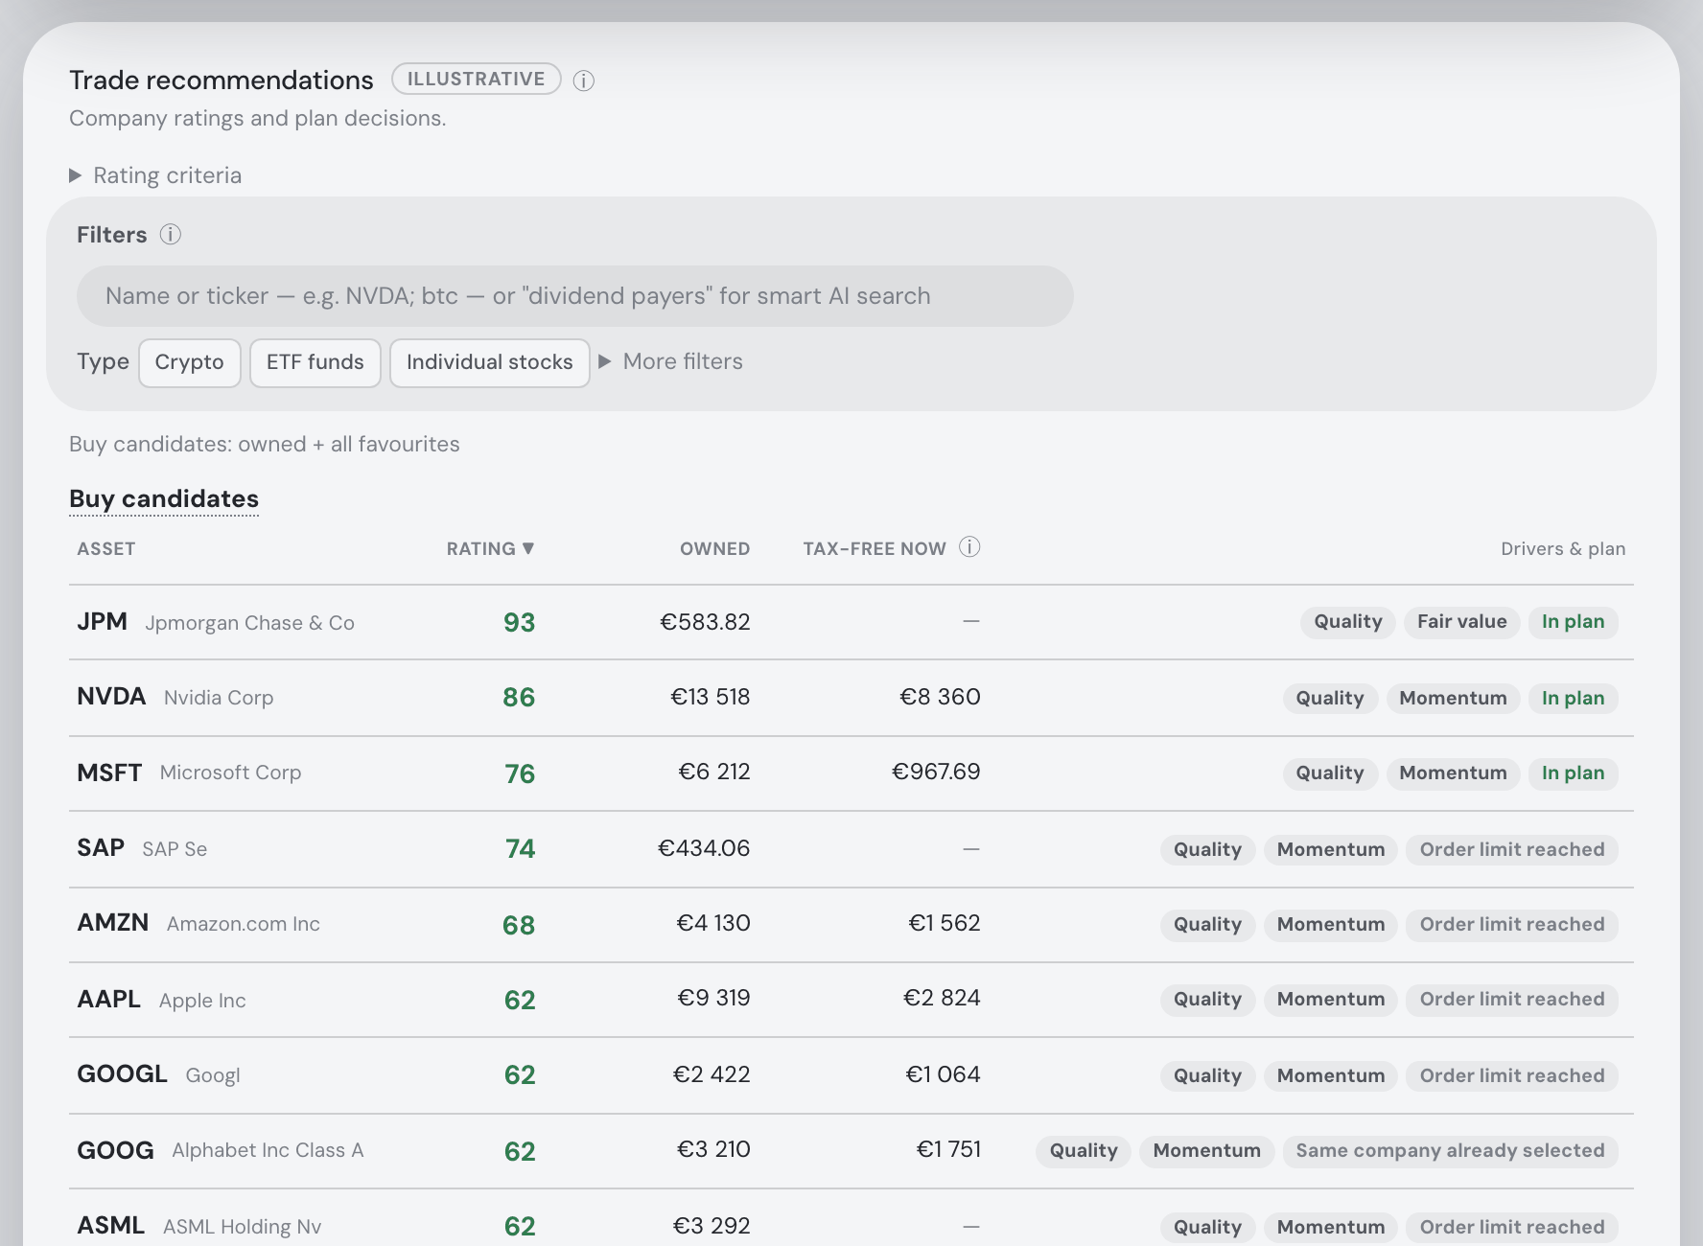
Task: Open the GOOGL row
Action: tap(851, 1075)
